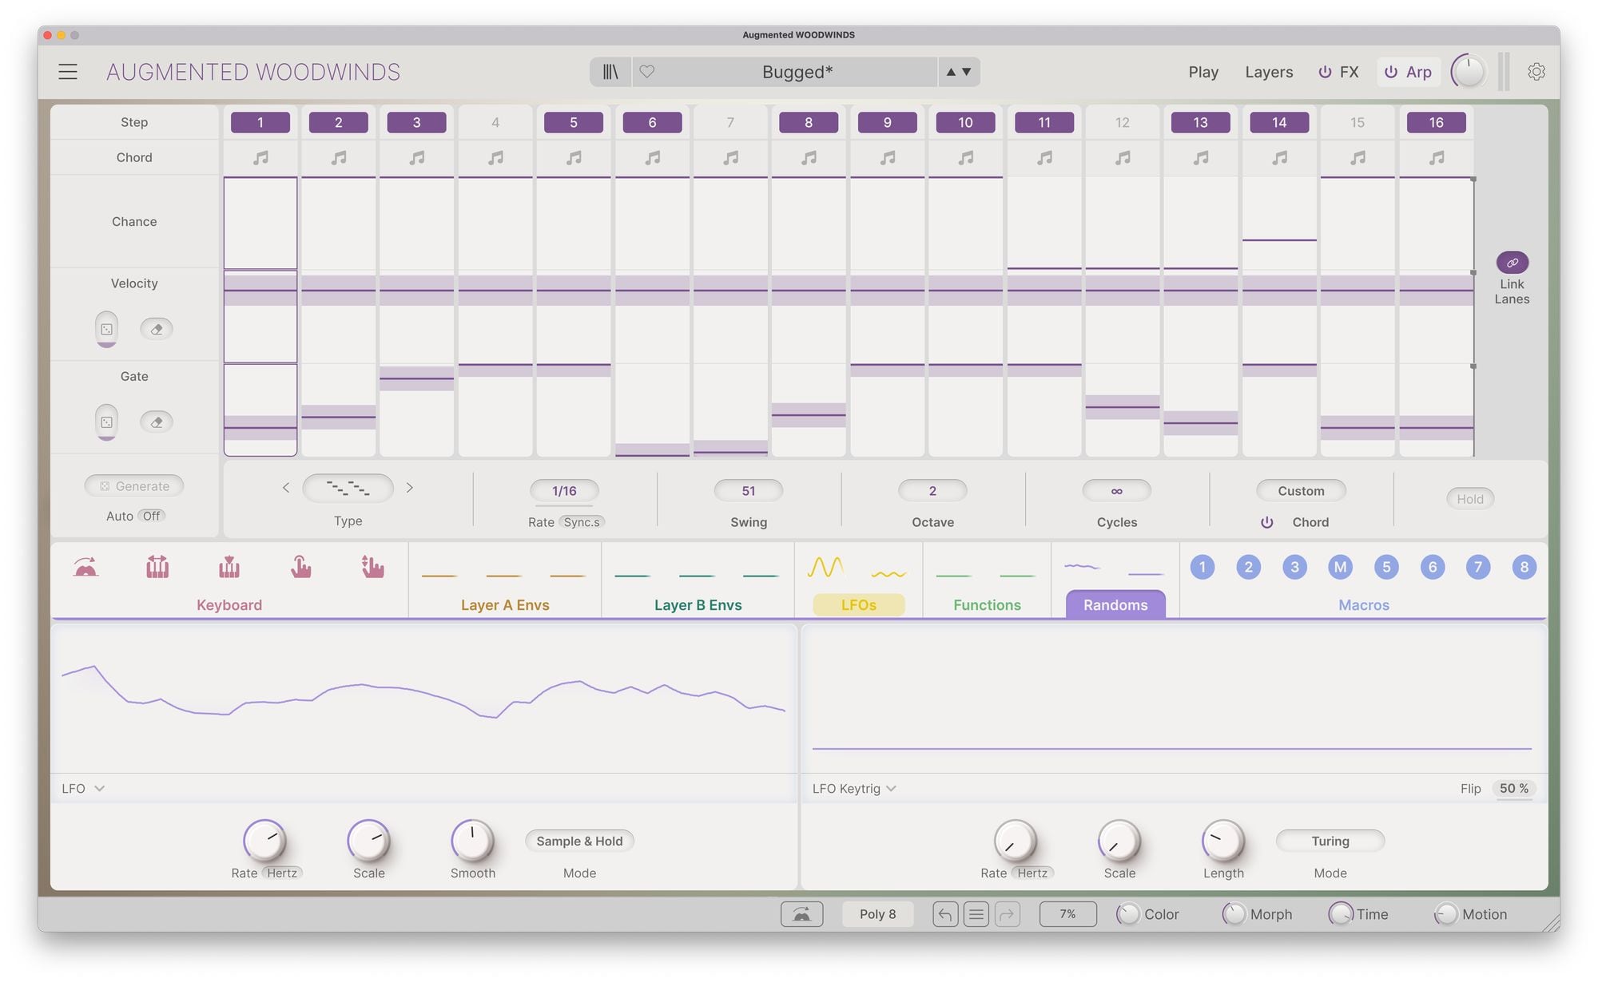Open the hamburger main menu
Image resolution: width=1598 pixels, height=982 pixels.
(x=68, y=72)
